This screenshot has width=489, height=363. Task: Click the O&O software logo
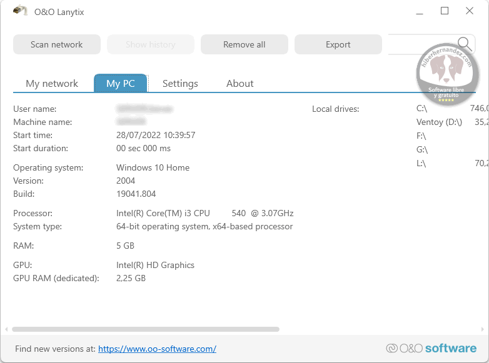pos(431,348)
